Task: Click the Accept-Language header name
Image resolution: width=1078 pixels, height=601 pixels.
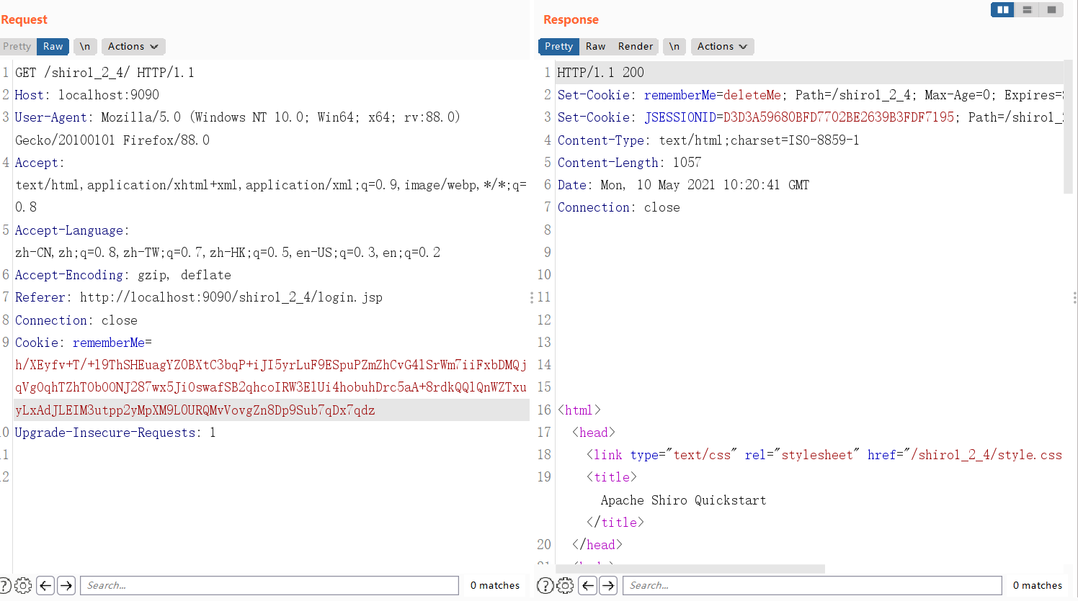Action: click(69, 230)
